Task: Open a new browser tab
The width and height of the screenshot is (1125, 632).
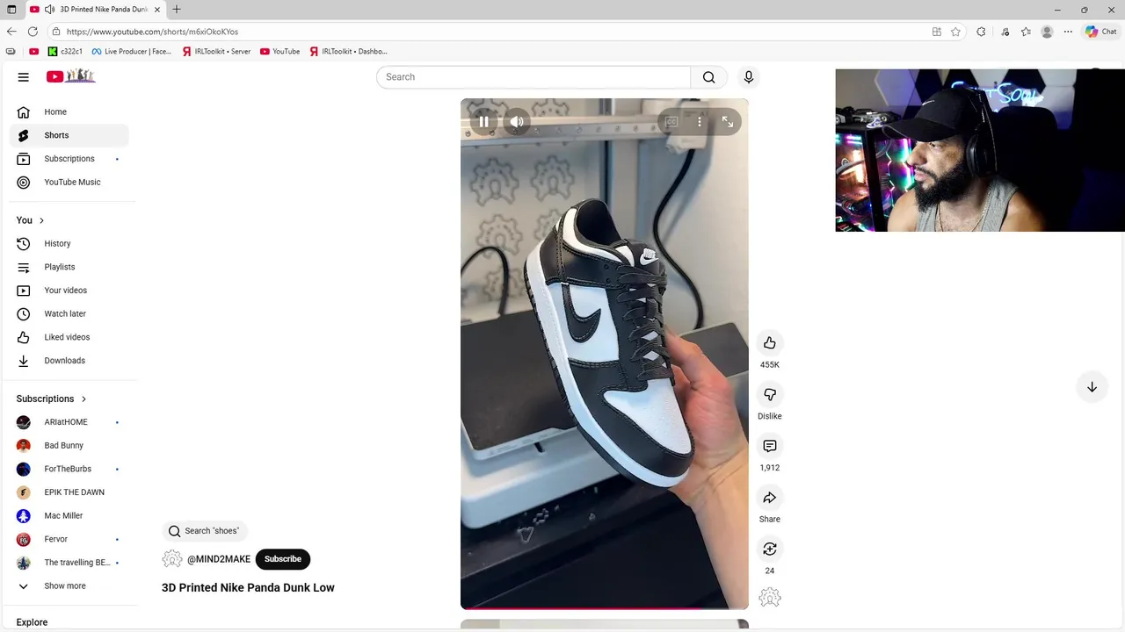Action: [x=177, y=10]
